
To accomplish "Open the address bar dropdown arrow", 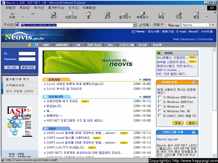I will pos(135,25).
